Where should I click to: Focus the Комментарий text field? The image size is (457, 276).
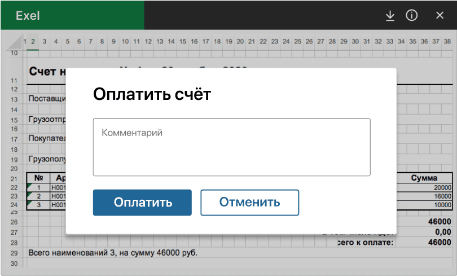pyautogui.click(x=232, y=147)
